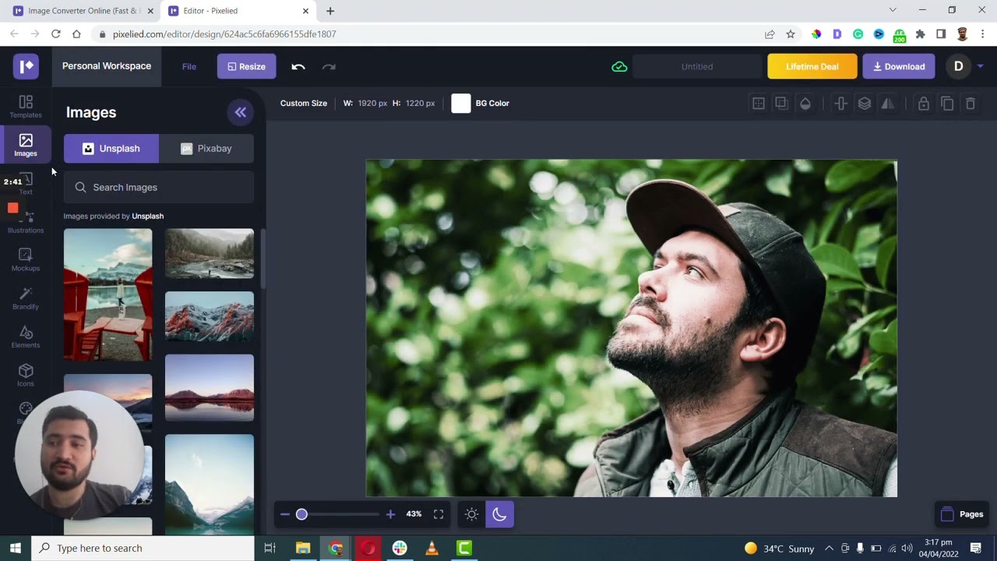Screen dimensions: 997x561
Task: Select the Text panel in sidebar
Action: point(26,184)
